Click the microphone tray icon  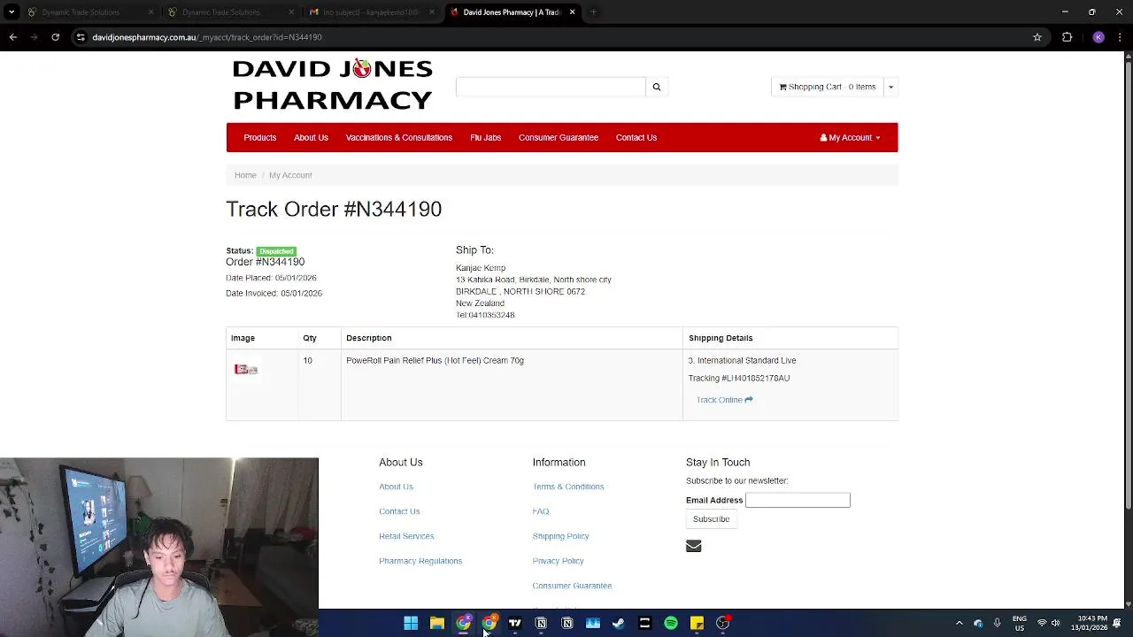998,623
